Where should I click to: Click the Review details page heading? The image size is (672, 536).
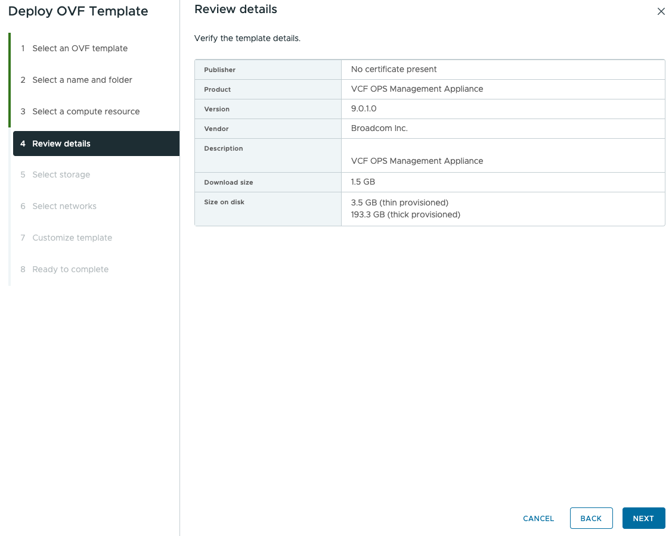236,10
